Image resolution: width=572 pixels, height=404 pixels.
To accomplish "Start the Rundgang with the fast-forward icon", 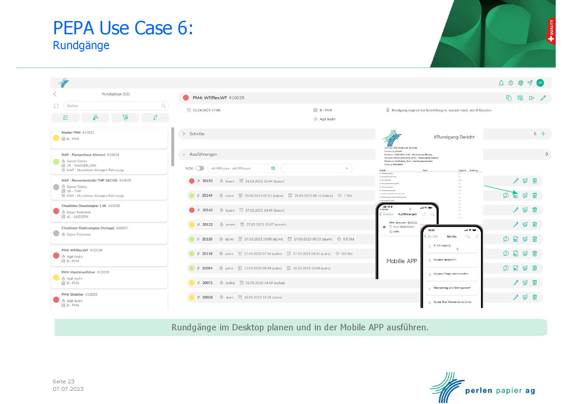I will coord(532,98).
